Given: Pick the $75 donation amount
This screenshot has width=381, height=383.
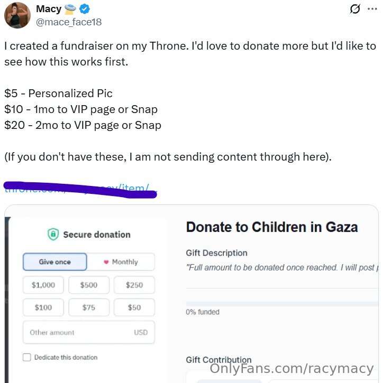Looking at the screenshot, I should pyautogui.click(x=89, y=307).
